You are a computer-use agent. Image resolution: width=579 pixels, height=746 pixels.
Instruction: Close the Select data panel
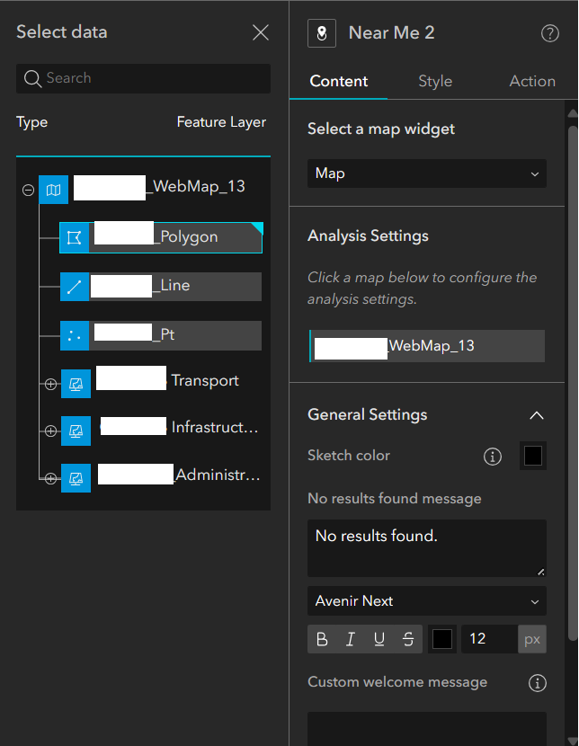pos(261,32)
